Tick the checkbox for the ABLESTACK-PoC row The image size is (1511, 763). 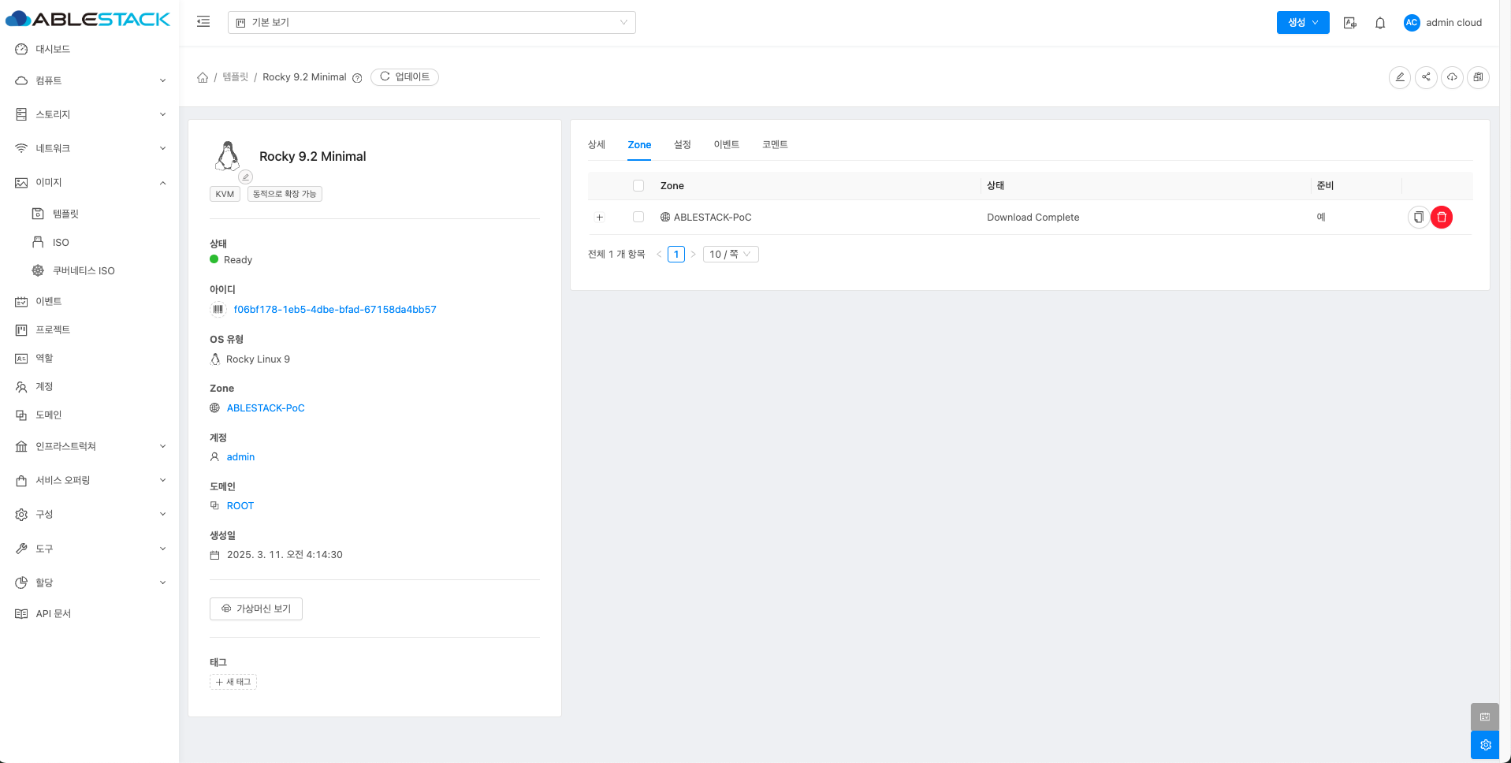pos(638,218)
